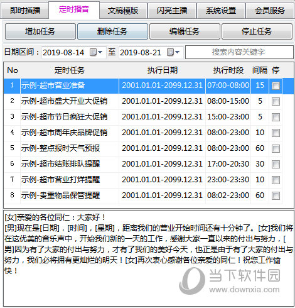Viewport: 295px width, 308px height.
Task: Focus the 搜索内容关键字 search box
Action: coord(239,52)
